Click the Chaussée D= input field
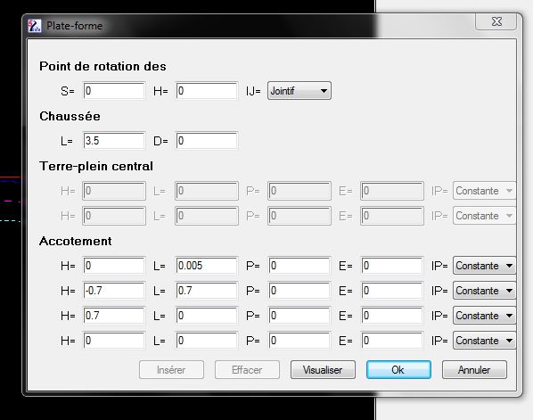 click(207, 141)
